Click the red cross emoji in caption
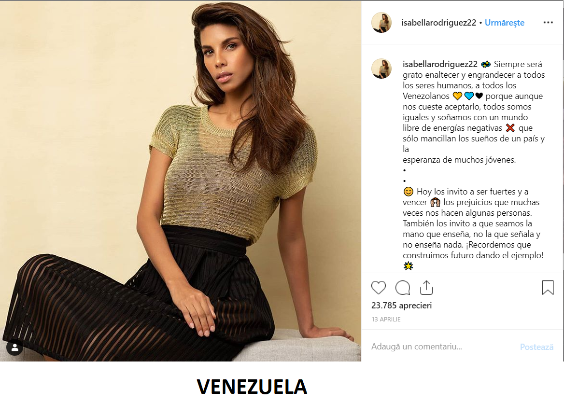 [x=510, y=128]
